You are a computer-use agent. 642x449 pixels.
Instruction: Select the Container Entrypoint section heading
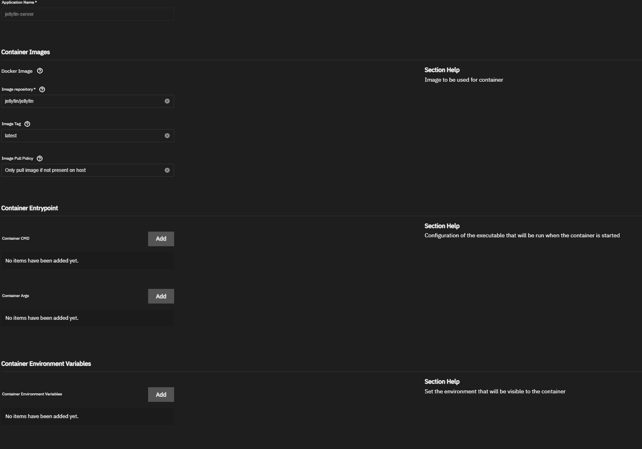(x=30, y=208)
